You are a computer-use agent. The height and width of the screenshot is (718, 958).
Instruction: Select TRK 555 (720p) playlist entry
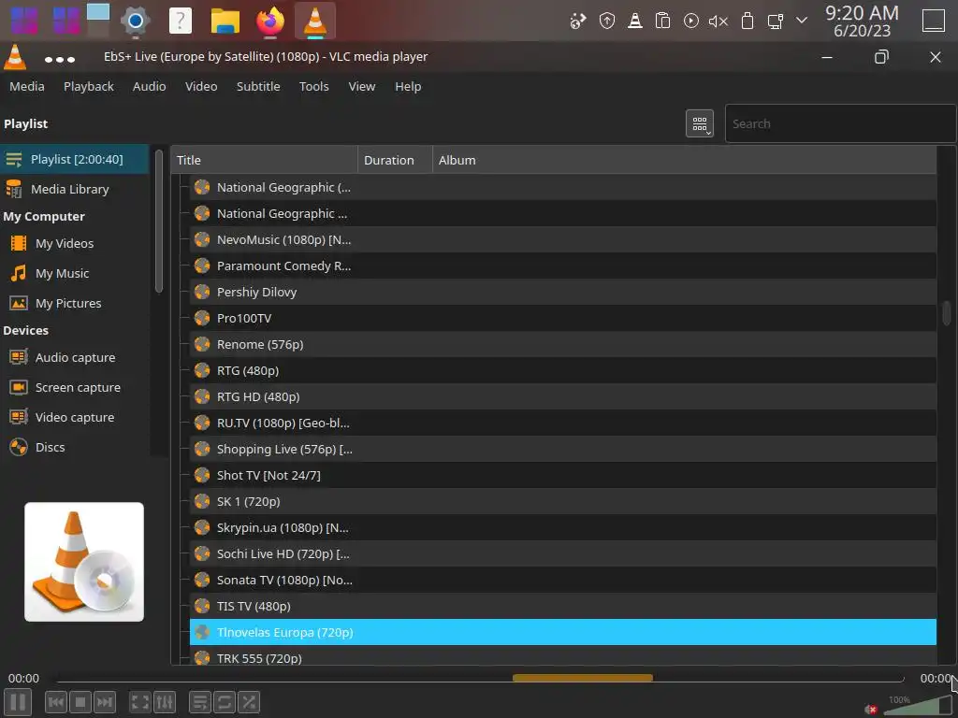point(562,657)
